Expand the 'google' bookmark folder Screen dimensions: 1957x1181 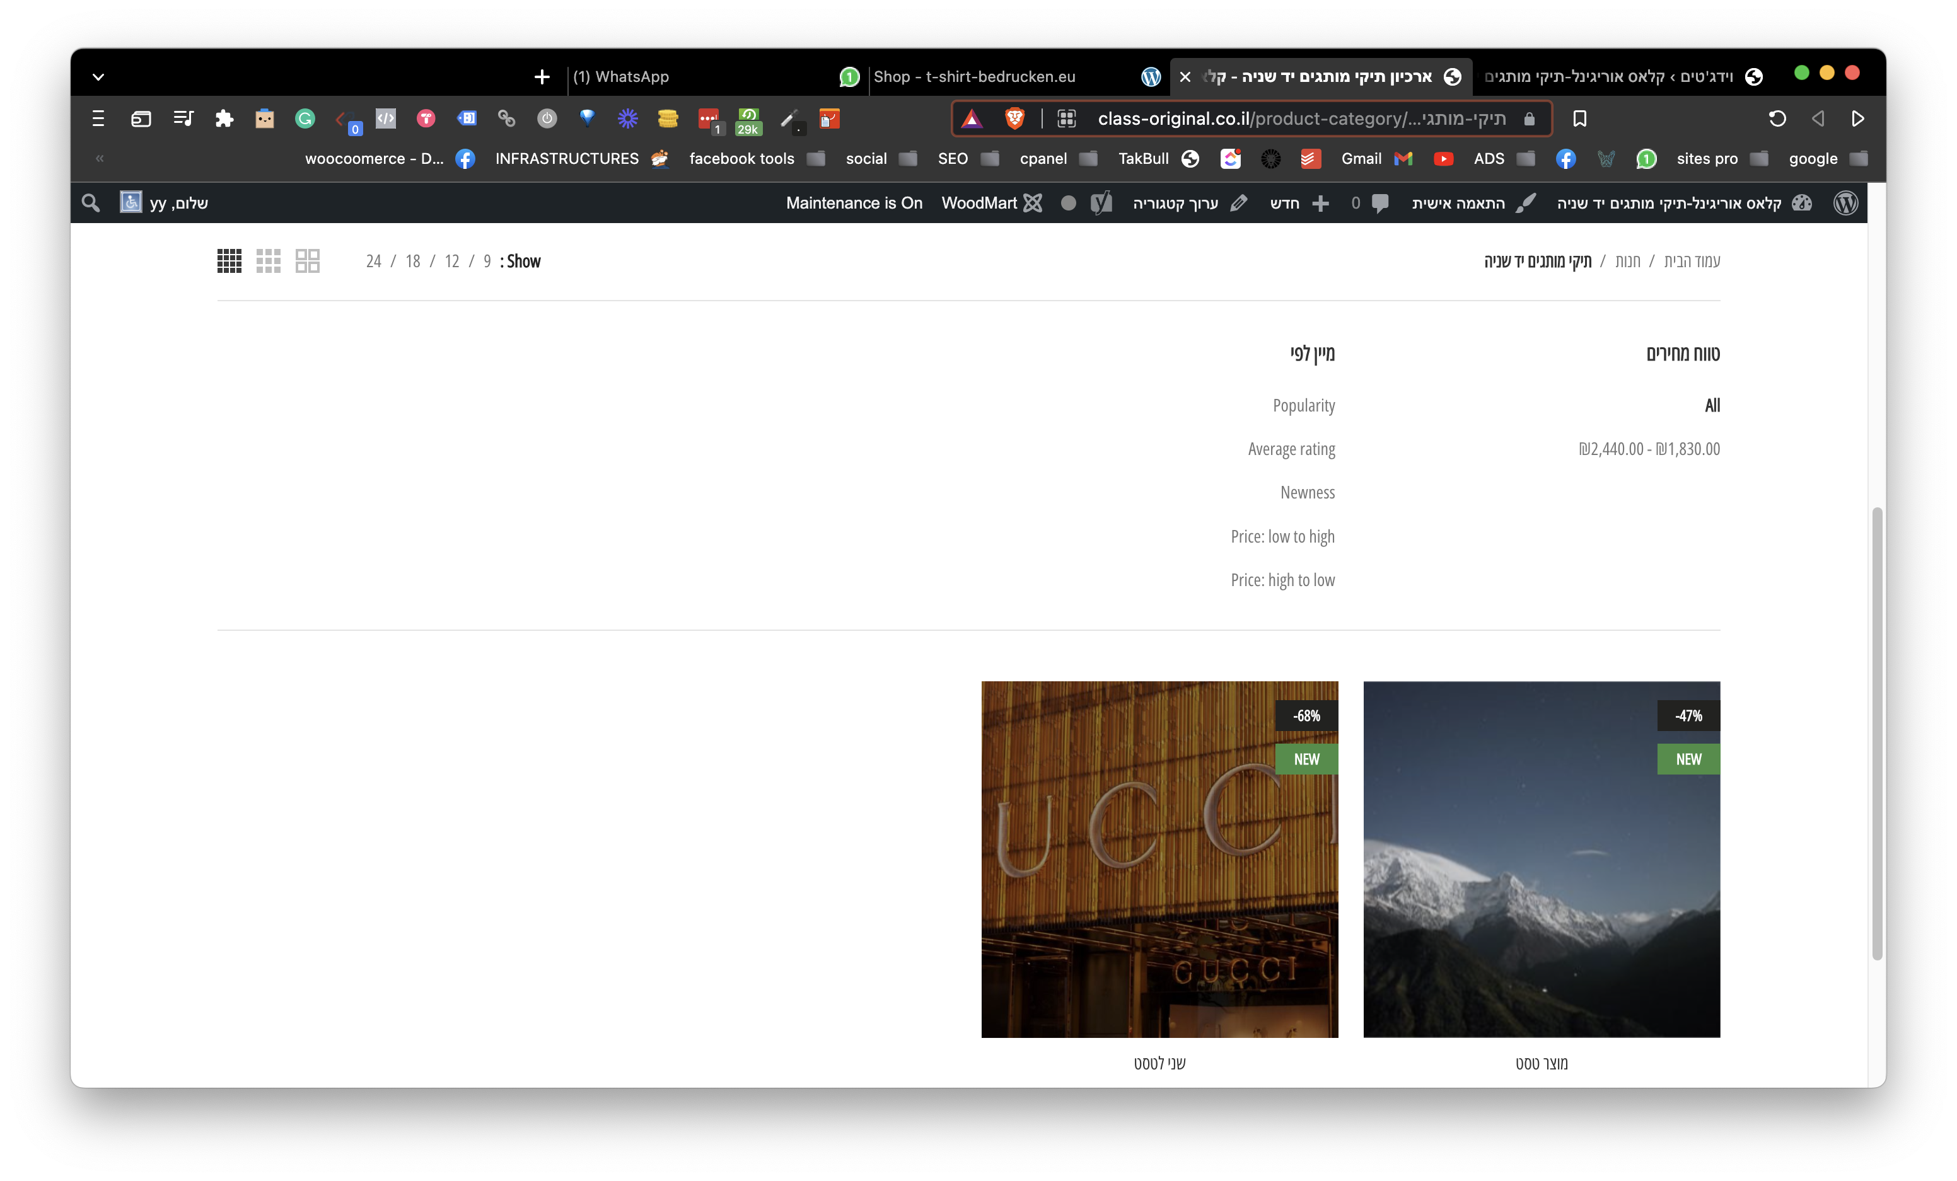tap(1828, 159)
